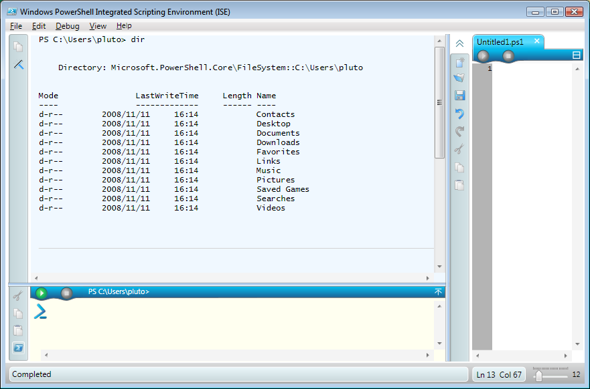This screenshot has height=389, width=590.
Task: Click the "Links" directory name in output
Action: (269, 162)
